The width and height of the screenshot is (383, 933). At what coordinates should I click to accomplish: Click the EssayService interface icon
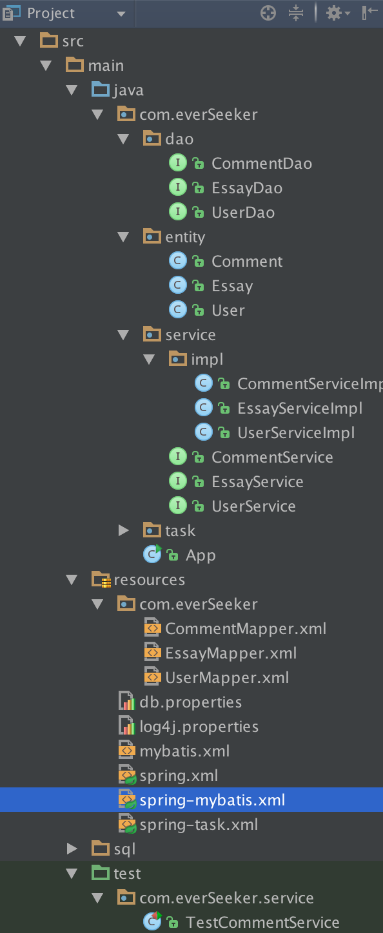[178, 481]
